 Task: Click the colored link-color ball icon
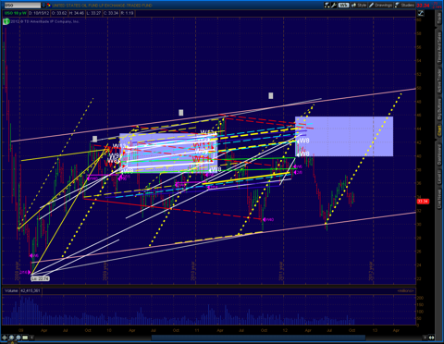click(49, 6)
